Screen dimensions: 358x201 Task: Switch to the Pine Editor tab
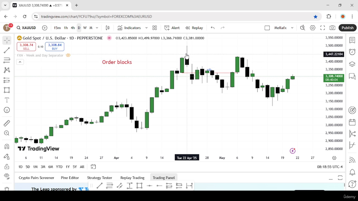tap(70, 178)
